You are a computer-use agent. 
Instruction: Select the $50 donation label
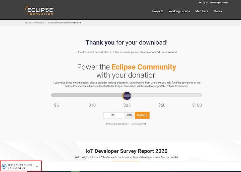tap(162, 105)
